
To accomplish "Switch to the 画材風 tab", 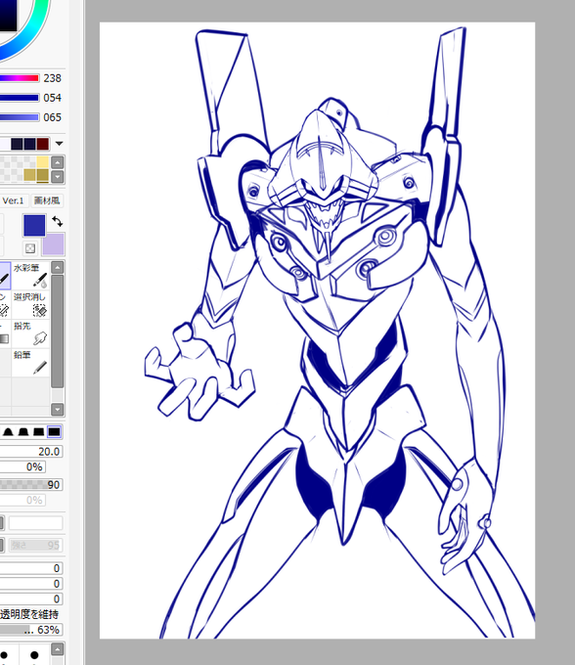I will tap(47, 200).
